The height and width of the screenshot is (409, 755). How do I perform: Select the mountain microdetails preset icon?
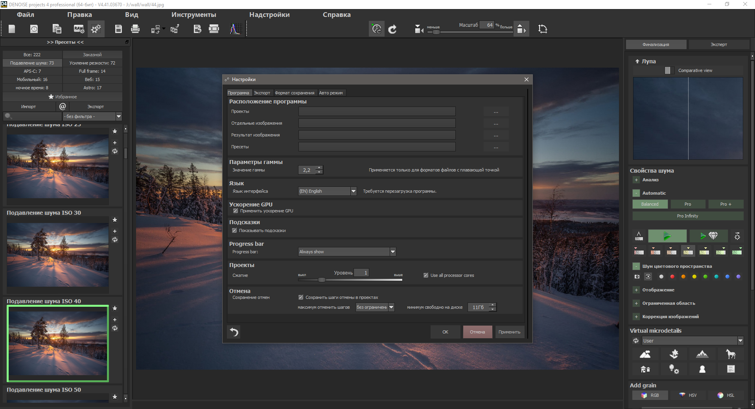[x=702, y=354]
